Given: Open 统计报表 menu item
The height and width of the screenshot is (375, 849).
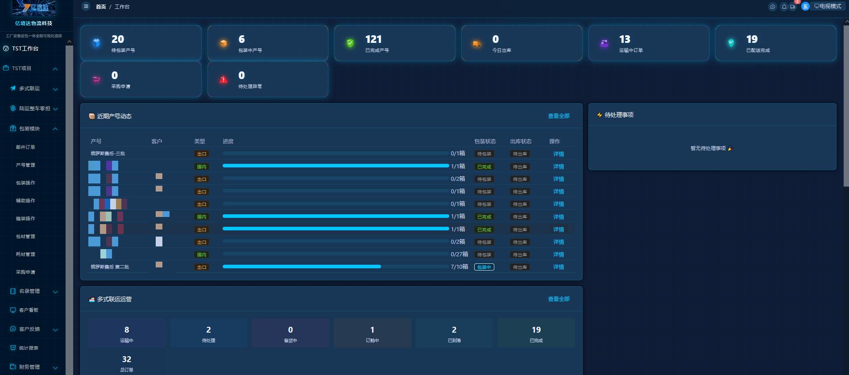Looking at the screenshot, I should [29, 348].
